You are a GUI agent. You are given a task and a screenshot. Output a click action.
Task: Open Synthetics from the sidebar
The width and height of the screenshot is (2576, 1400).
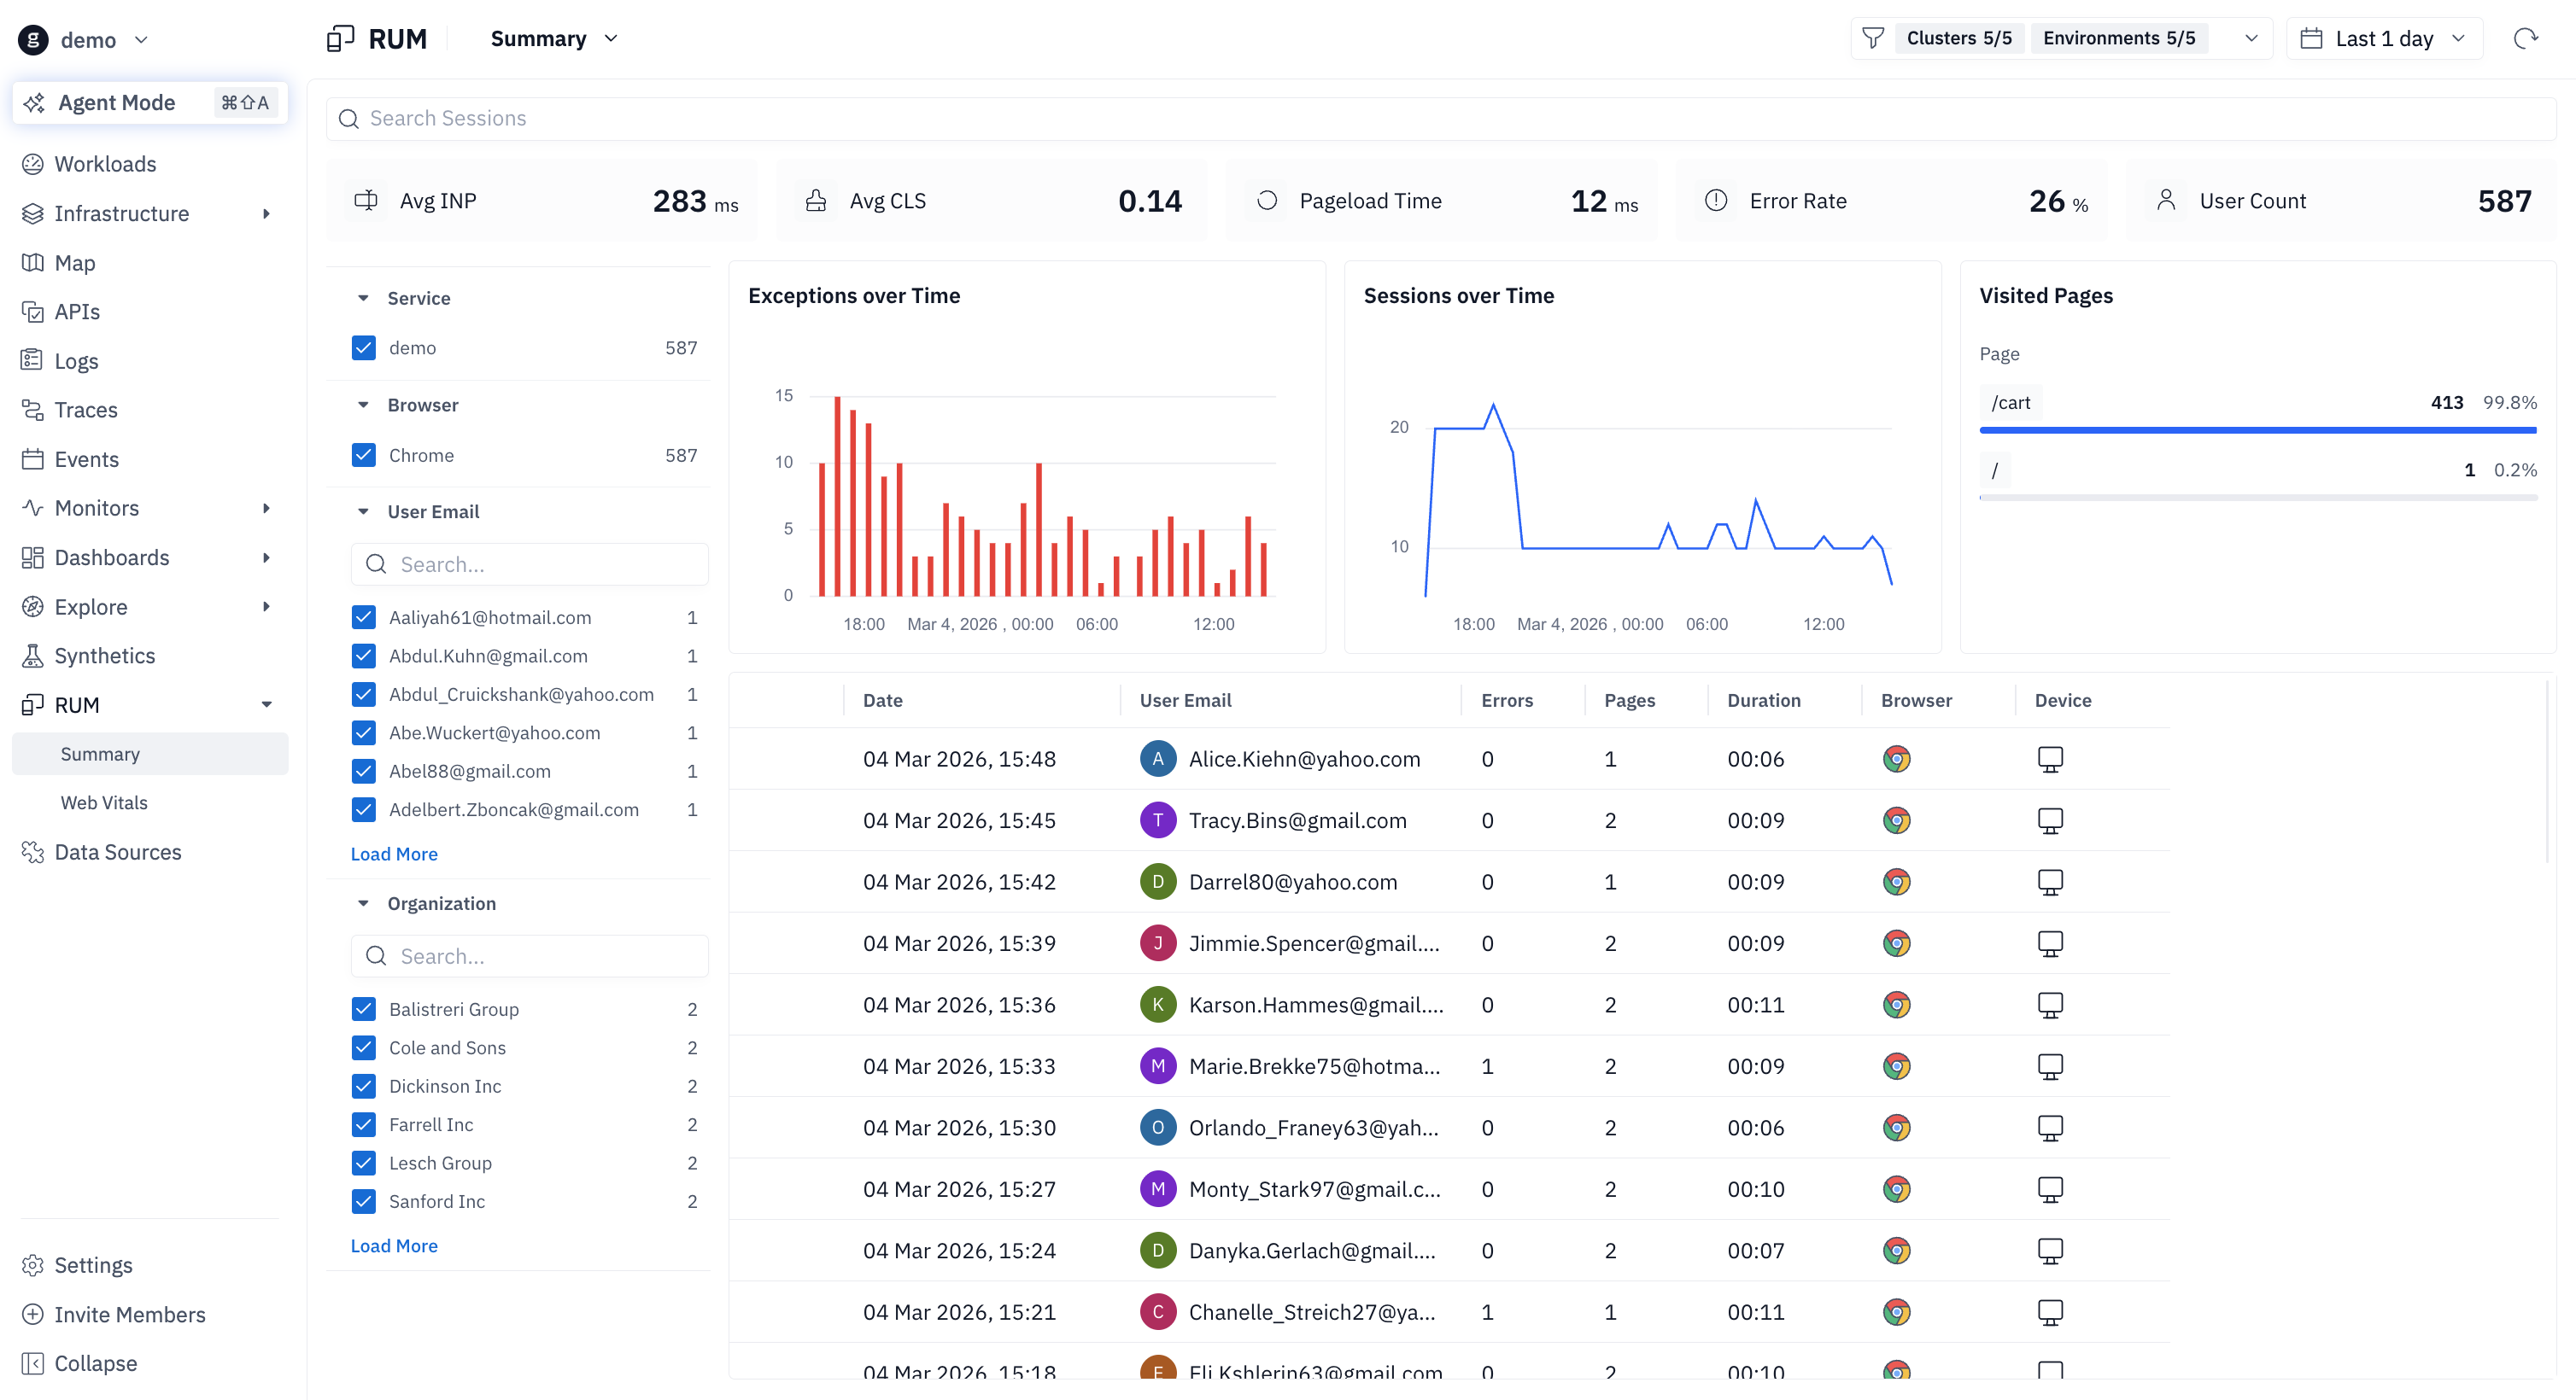pyautogui.click(x=104, y=656)
